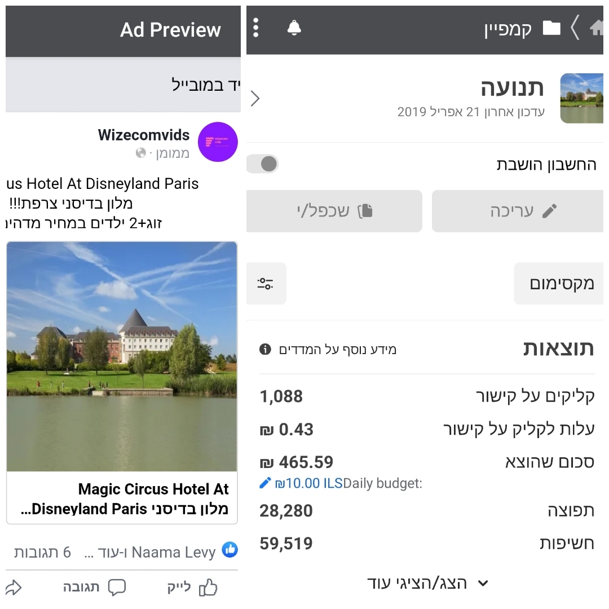This screenshot has width=609, height=609.
Task: Tap the לייק like button
Action: (x=192, y=587)
